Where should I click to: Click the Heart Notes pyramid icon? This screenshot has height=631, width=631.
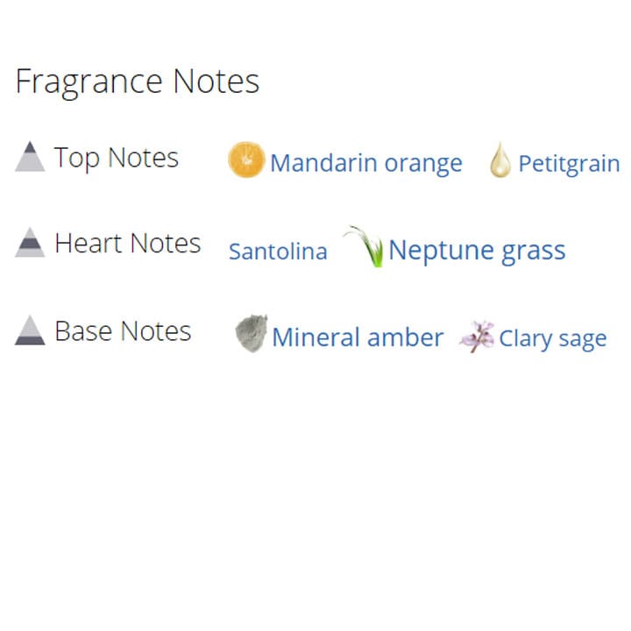coord(30,243)
